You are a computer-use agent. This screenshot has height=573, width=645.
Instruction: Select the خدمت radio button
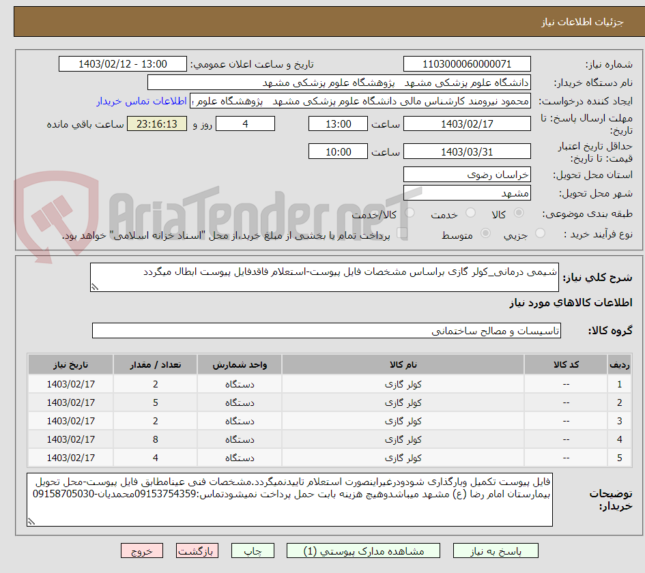pyautogui.click(x=470, y=213)
